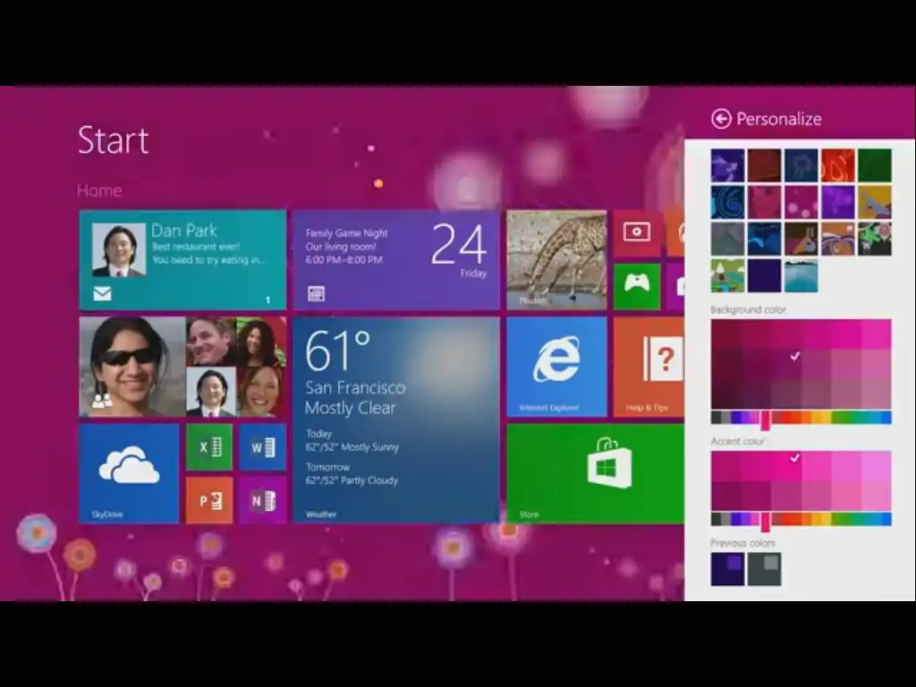The image size is (916, 687).
Task: Restore the dark purple previous color swatch
Action: [x=728, y=569]
